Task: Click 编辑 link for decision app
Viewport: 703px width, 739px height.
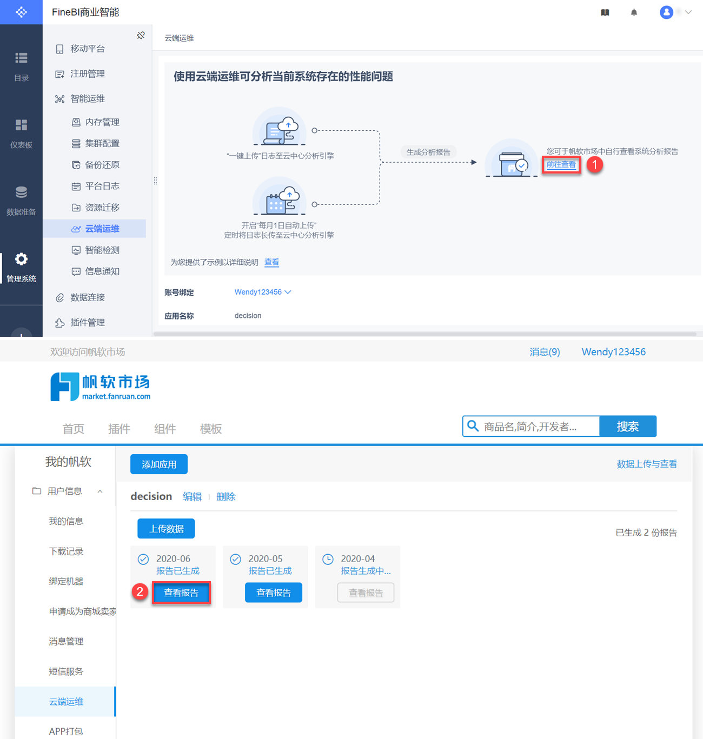Action: coord(193,497)
